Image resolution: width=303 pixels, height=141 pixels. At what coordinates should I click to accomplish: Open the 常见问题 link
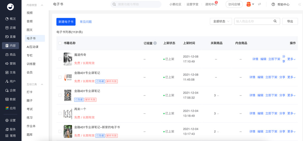tap(86, 22)
